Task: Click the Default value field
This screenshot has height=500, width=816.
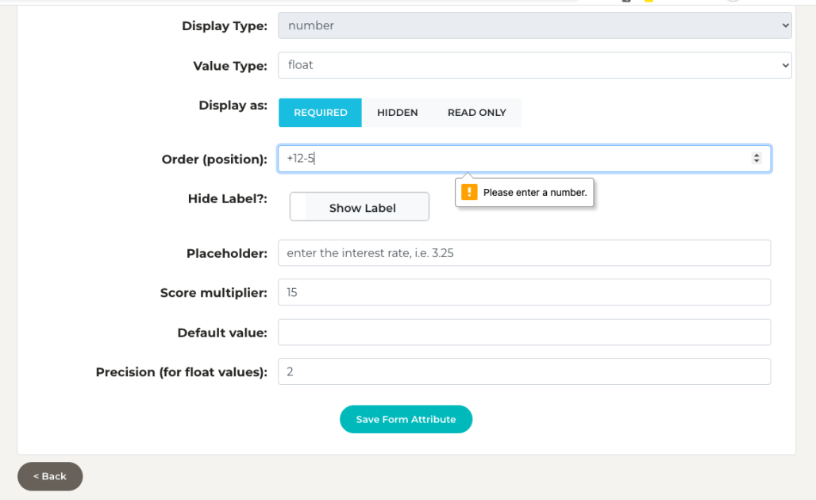Action: pyautogui.click(x=524, y=332)
